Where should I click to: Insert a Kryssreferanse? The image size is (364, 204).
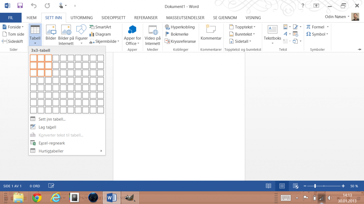pyautogui.click(x=180, y=41)
